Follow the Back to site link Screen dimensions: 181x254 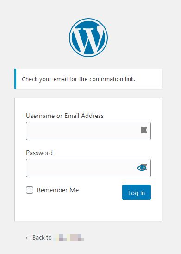tap(55, 238)
